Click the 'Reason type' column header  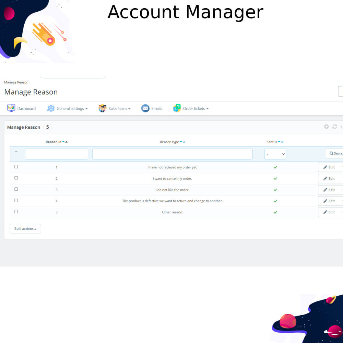click(x=169, y=142)
